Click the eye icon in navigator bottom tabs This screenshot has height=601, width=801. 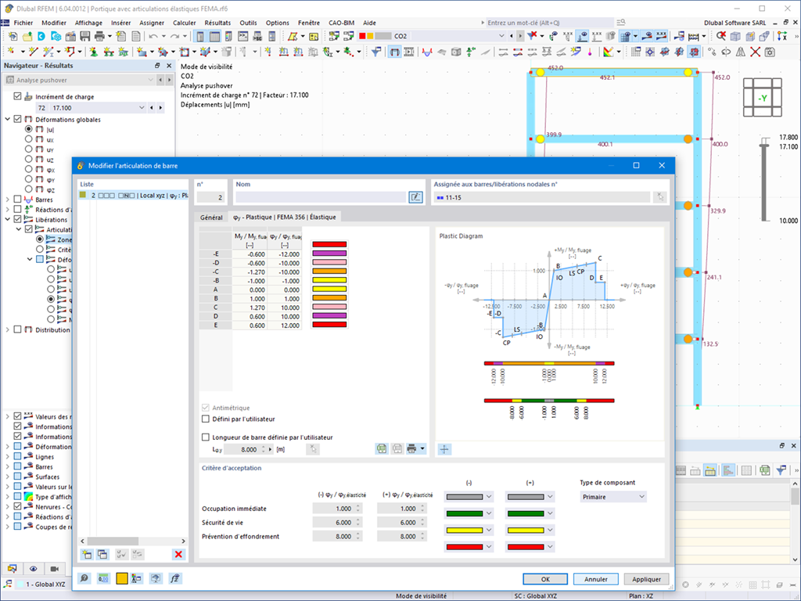click(x=33, y=568)
